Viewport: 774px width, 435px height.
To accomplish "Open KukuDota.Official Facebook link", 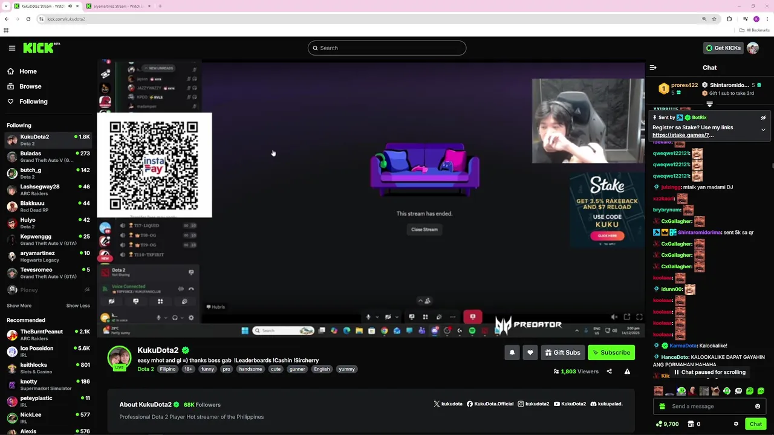I will (x=490, y=404).
